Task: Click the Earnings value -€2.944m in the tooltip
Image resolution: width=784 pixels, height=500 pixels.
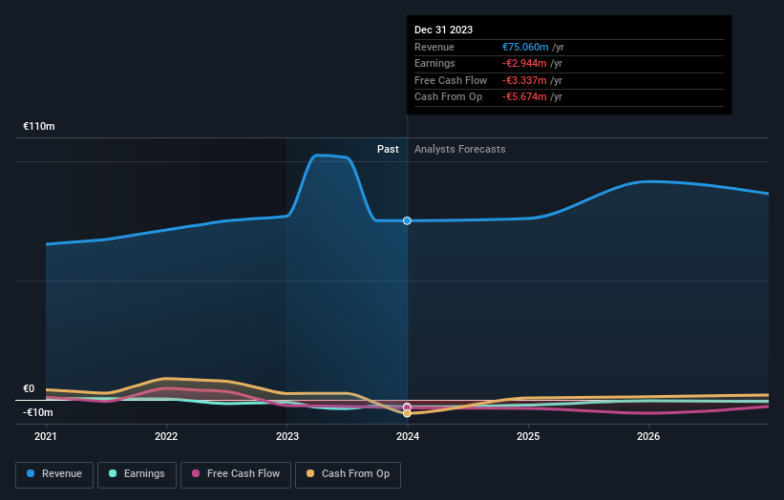Action: 524,63
